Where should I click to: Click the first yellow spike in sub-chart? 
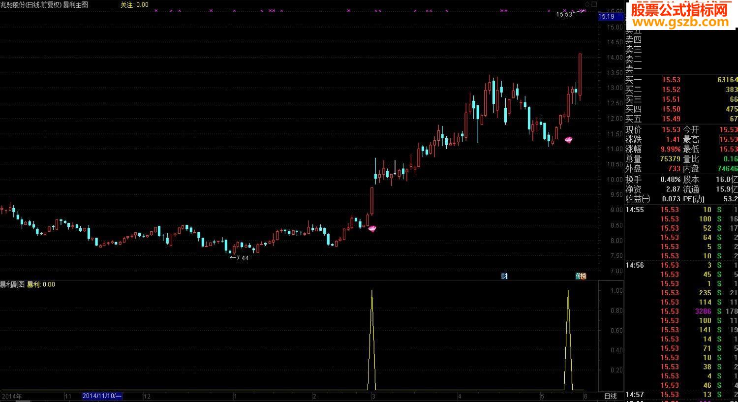tap(372, 340)
